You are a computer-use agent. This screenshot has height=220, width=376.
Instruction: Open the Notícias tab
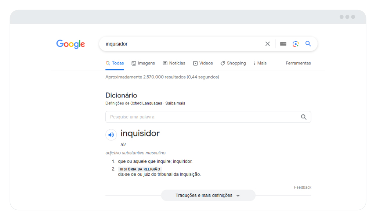174,63
